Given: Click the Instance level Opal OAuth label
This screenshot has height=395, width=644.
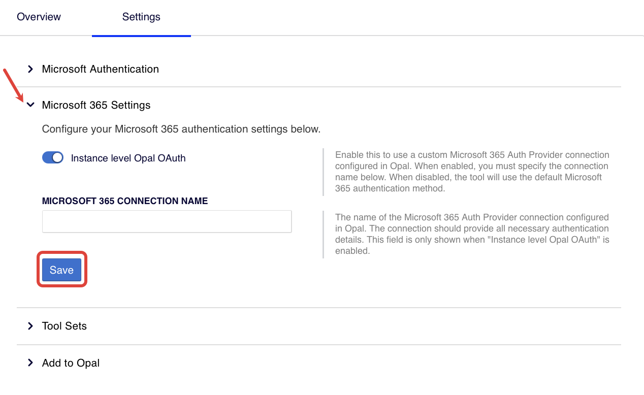Looking at the screenshot, I should tap(128, 158).
